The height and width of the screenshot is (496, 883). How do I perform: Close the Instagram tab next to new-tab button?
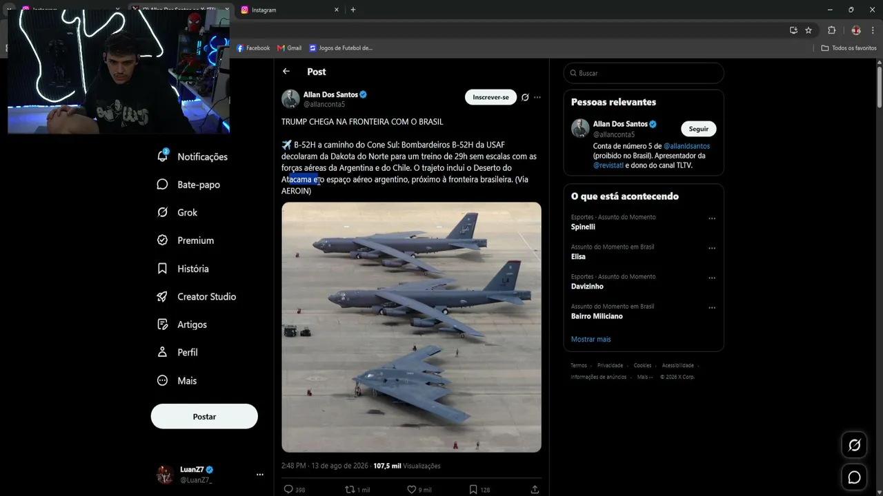pos(337,10)
